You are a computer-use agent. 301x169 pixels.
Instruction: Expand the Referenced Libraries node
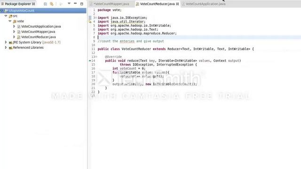pos(6,47)
